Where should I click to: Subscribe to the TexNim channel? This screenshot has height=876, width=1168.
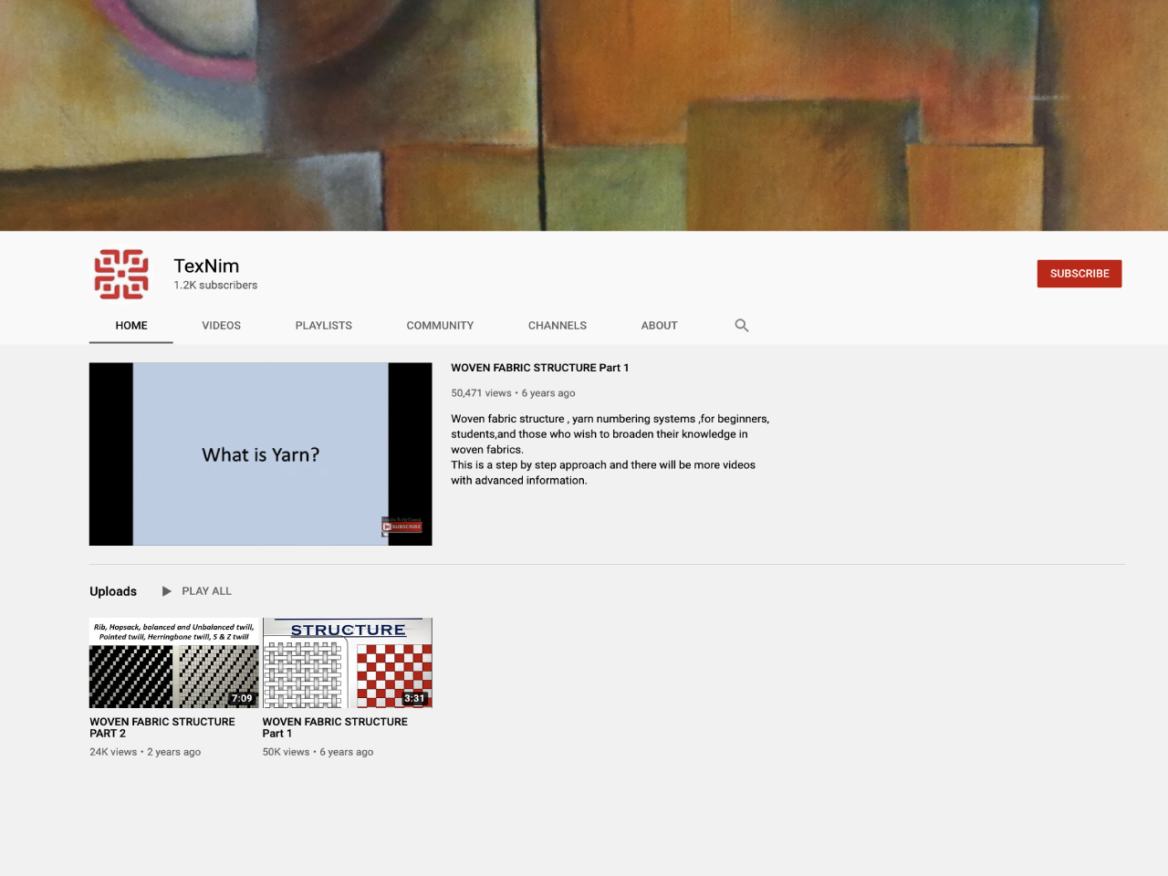(x=1079, y=274)
